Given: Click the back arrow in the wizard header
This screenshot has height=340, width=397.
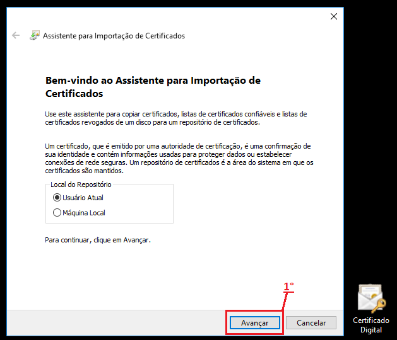Looking at the screenshot, I should click(16, 36).
